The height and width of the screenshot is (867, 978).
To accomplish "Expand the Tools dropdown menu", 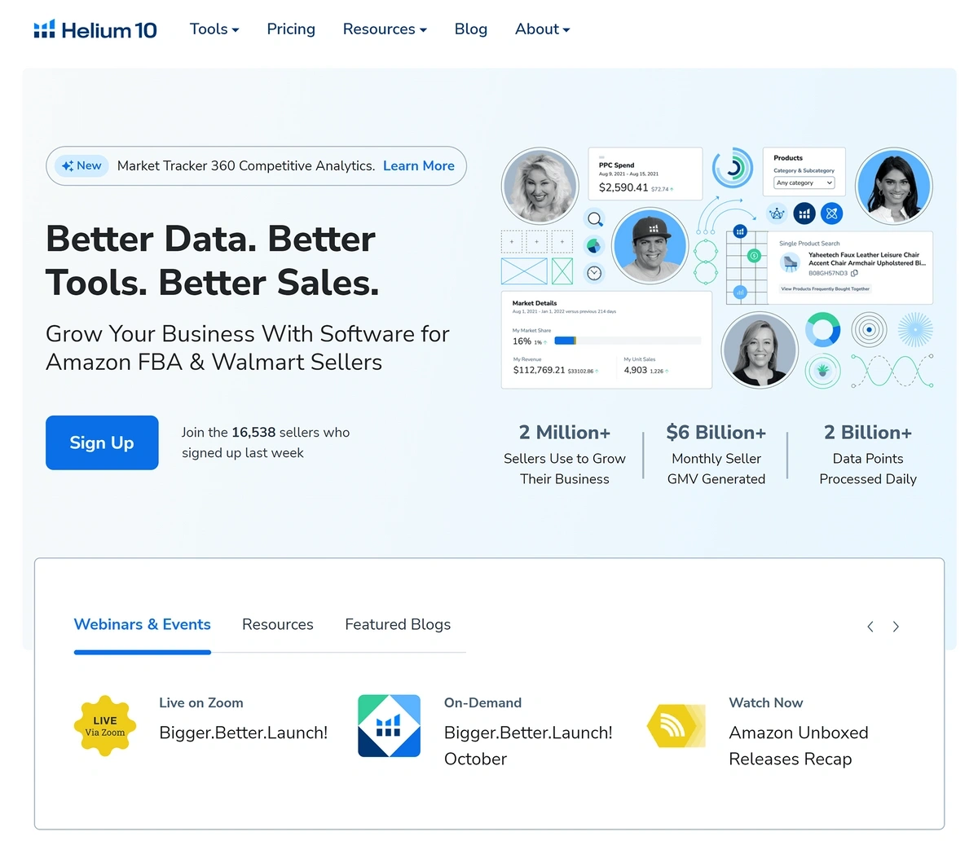I will tap(214, 29).
